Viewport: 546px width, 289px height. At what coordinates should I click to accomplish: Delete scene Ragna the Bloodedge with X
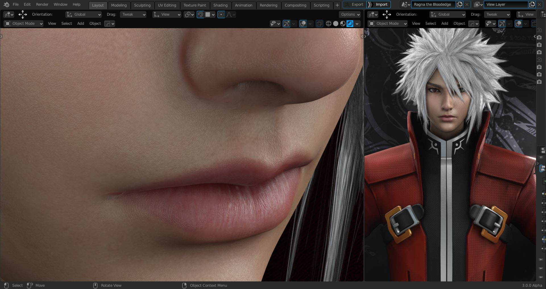pos(467,5)
